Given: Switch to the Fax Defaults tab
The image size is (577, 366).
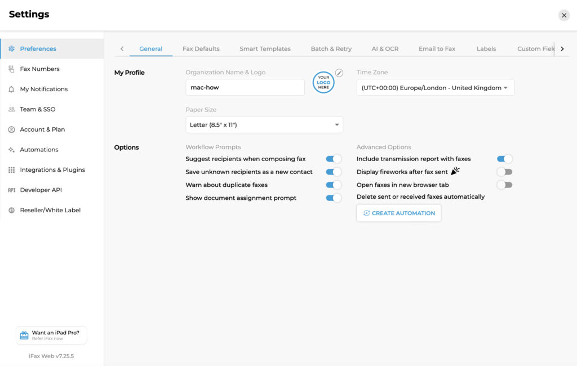Looking at the screenshot, I should (x=201, y=49).
